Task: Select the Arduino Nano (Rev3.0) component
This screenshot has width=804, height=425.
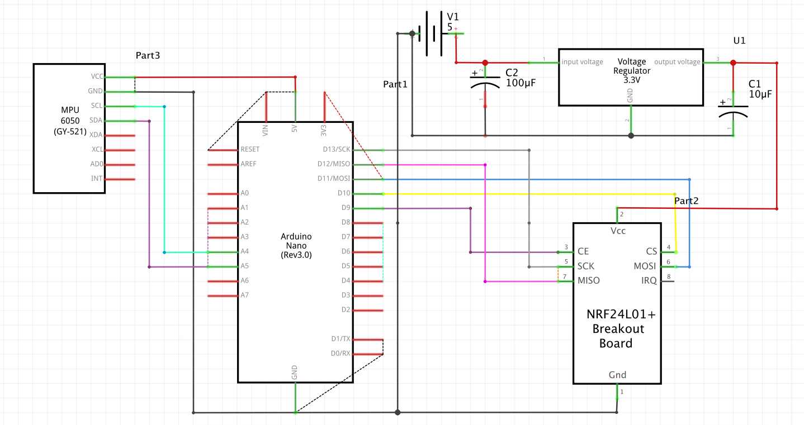Action: point(296,252)
